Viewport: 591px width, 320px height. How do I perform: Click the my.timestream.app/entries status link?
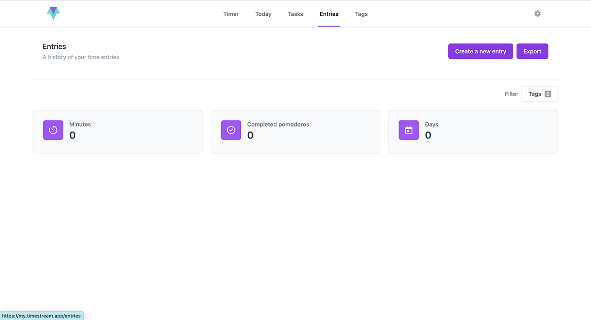(x=41, y=316)
